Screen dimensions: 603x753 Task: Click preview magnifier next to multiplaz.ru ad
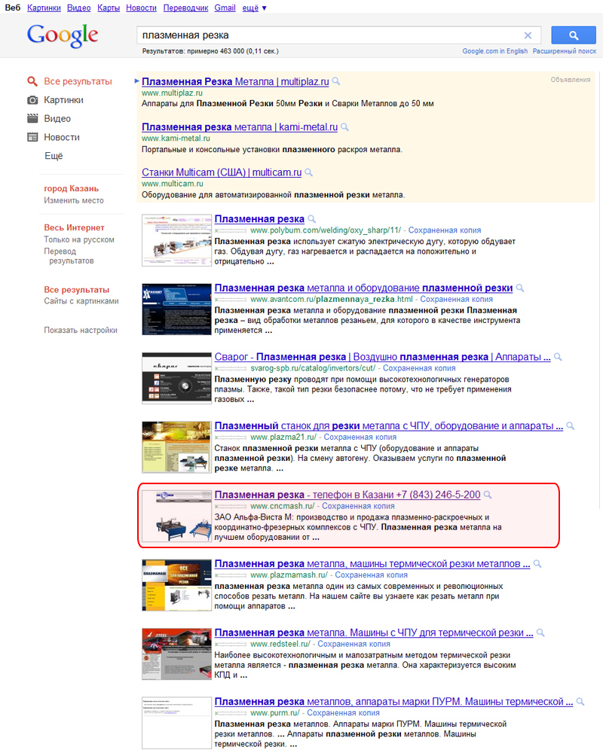pyautogui.click(x=336, y=81)
